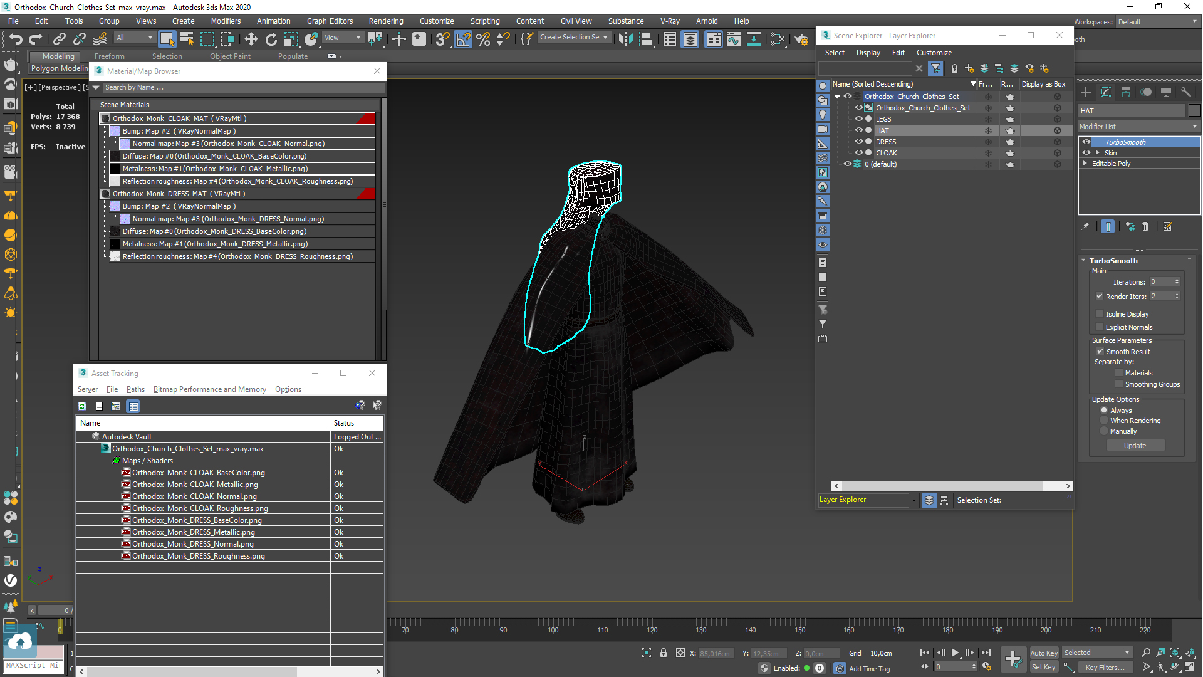This screenshot has width=1203, height=677.
Task: Click Display Cameras filter in Scene Explorer
Action: coord(823,129)
